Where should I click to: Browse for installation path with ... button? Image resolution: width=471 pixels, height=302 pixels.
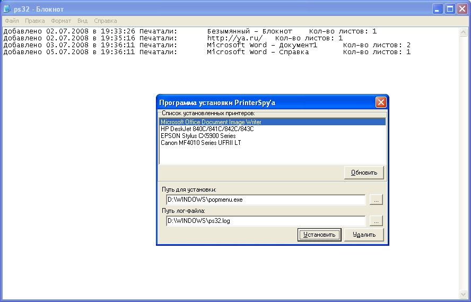(x=376, y=200)
